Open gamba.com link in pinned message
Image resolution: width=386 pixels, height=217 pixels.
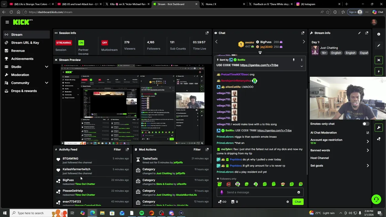[259, 65]
